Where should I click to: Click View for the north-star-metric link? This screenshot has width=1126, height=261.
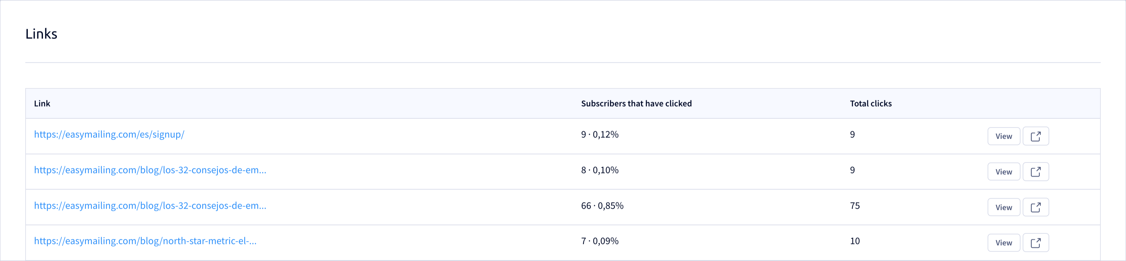pyautogui.click(x=1004, y=243)
